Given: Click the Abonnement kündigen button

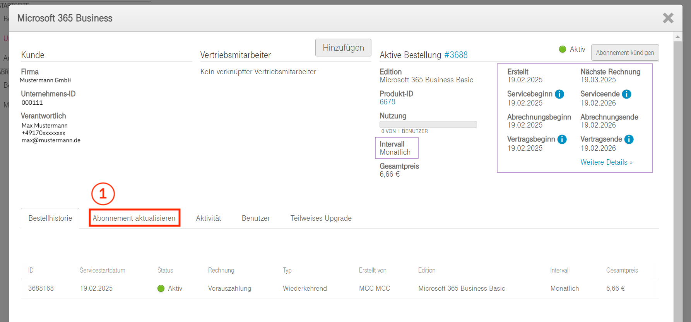Looking at the screenshot, I should point(624,53).
